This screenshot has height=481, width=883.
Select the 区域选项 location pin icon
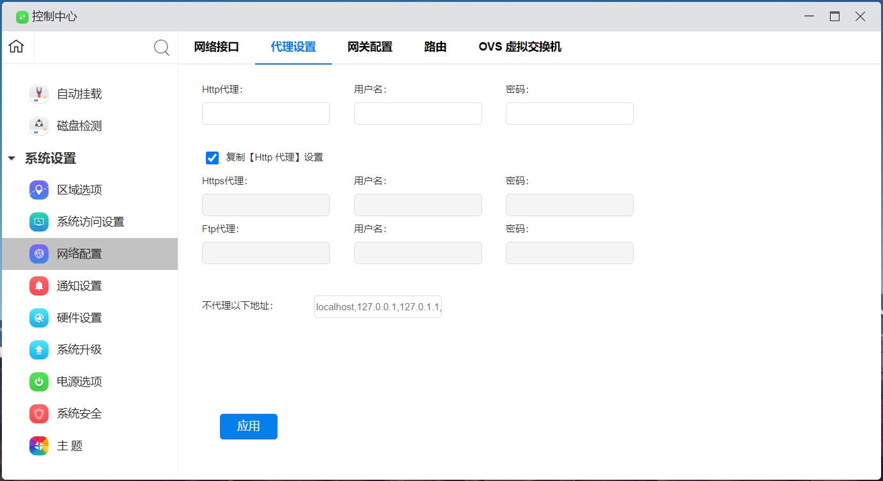[x=39, y=190]
